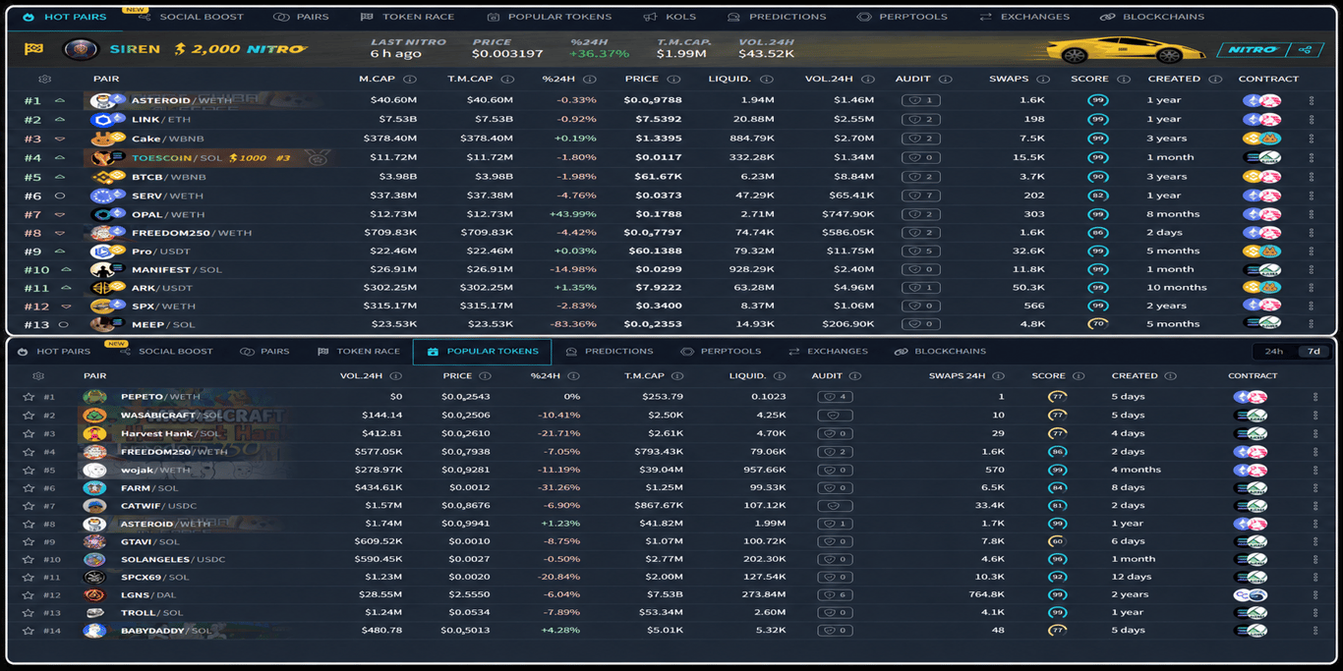Open the three-dot menu for SPX/WETH
The height and width of the screenshot is (671, 1343).
pos(1312,306)
